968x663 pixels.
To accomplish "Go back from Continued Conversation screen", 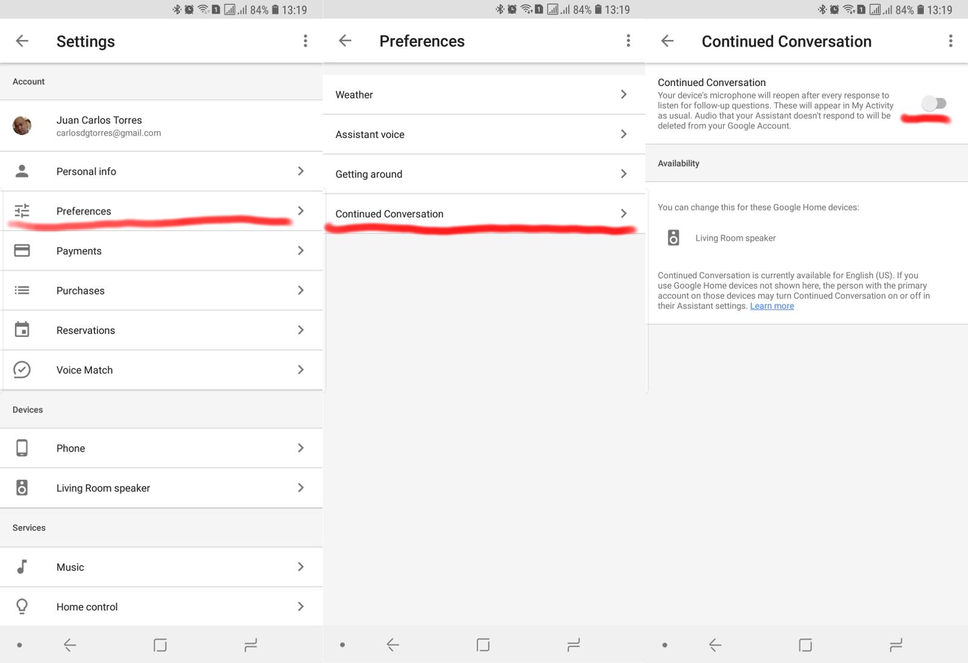I will coord(667,41).
